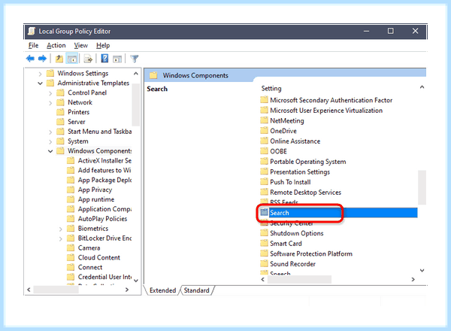Collapse Windows Components tree node
This screenshot has width=451, height=331.
click(50, 151)
